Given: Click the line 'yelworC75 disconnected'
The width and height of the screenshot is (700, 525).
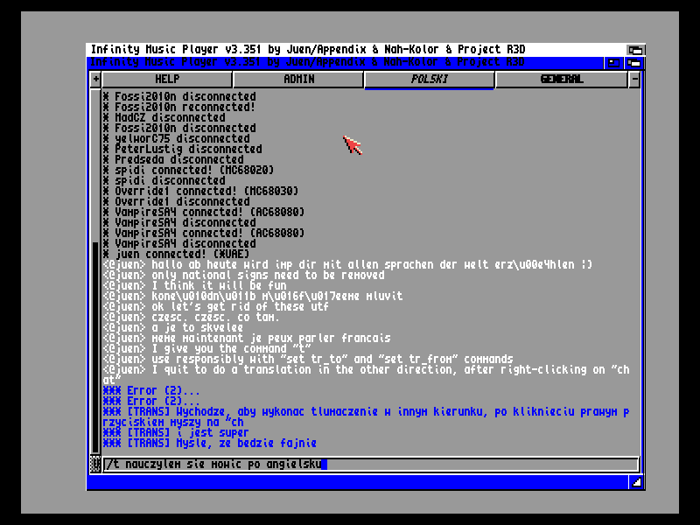Looking at the screenshot, I should [x=176, y=138].
